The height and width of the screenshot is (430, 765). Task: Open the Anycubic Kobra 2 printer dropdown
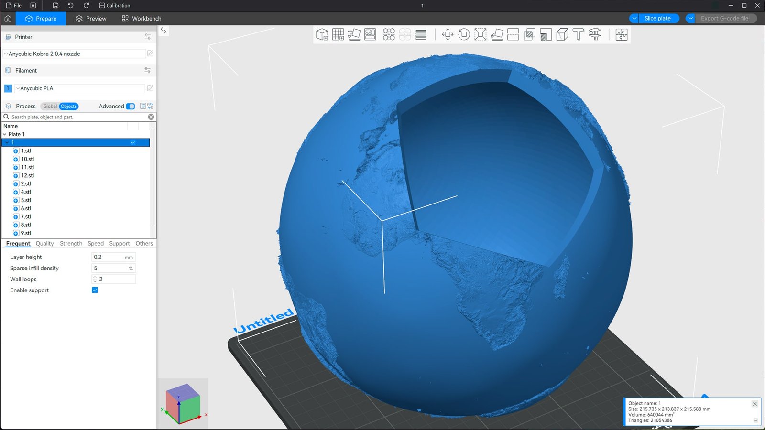[74, 54]
